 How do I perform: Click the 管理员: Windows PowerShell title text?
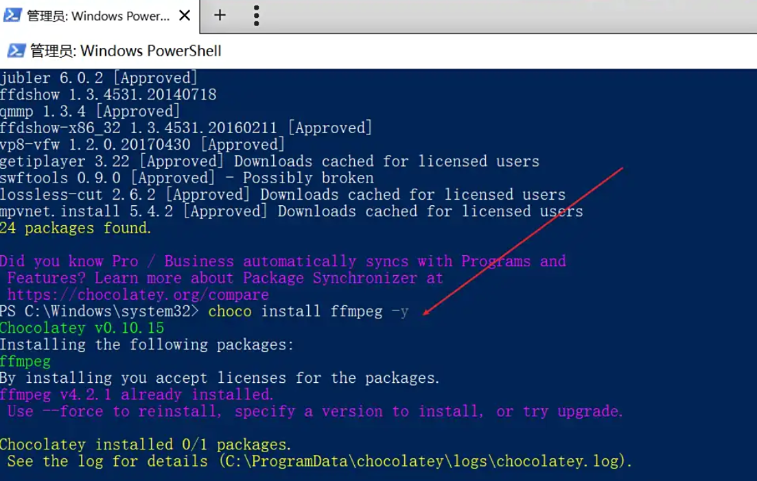tap(126, 51)
